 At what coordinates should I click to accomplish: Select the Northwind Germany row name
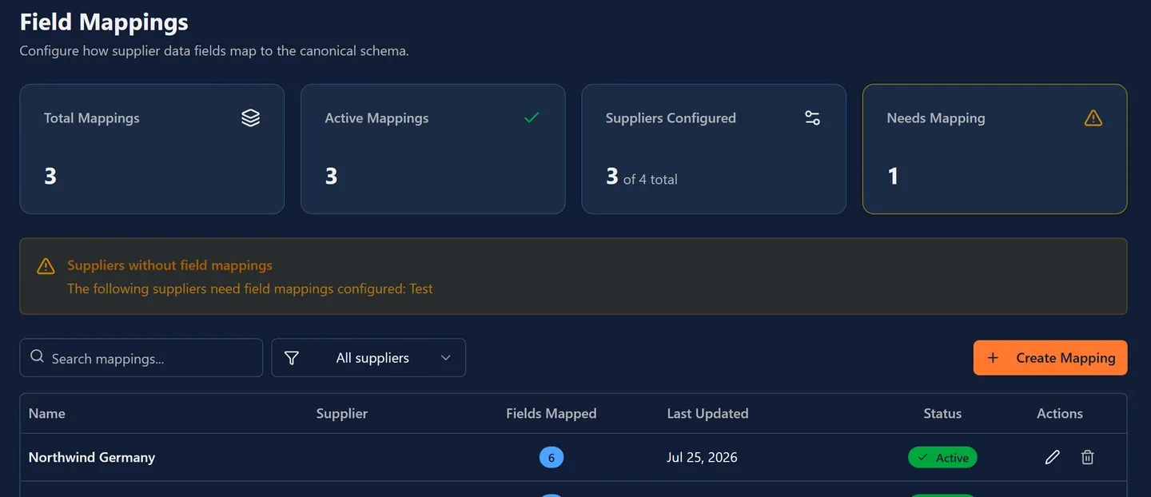pos(92,457)
